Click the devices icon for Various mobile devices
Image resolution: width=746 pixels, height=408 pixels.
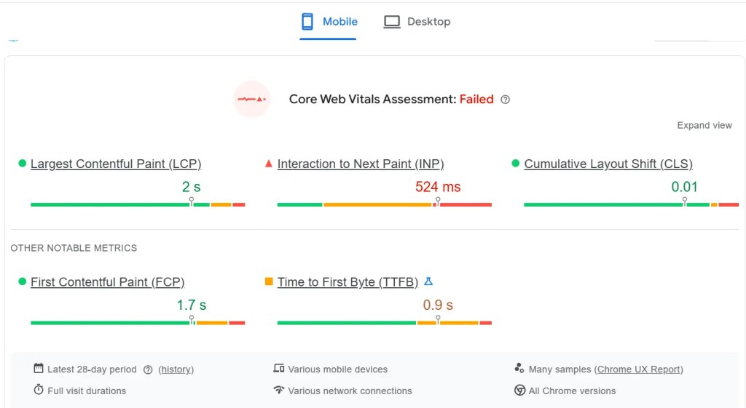pos(278,369)
